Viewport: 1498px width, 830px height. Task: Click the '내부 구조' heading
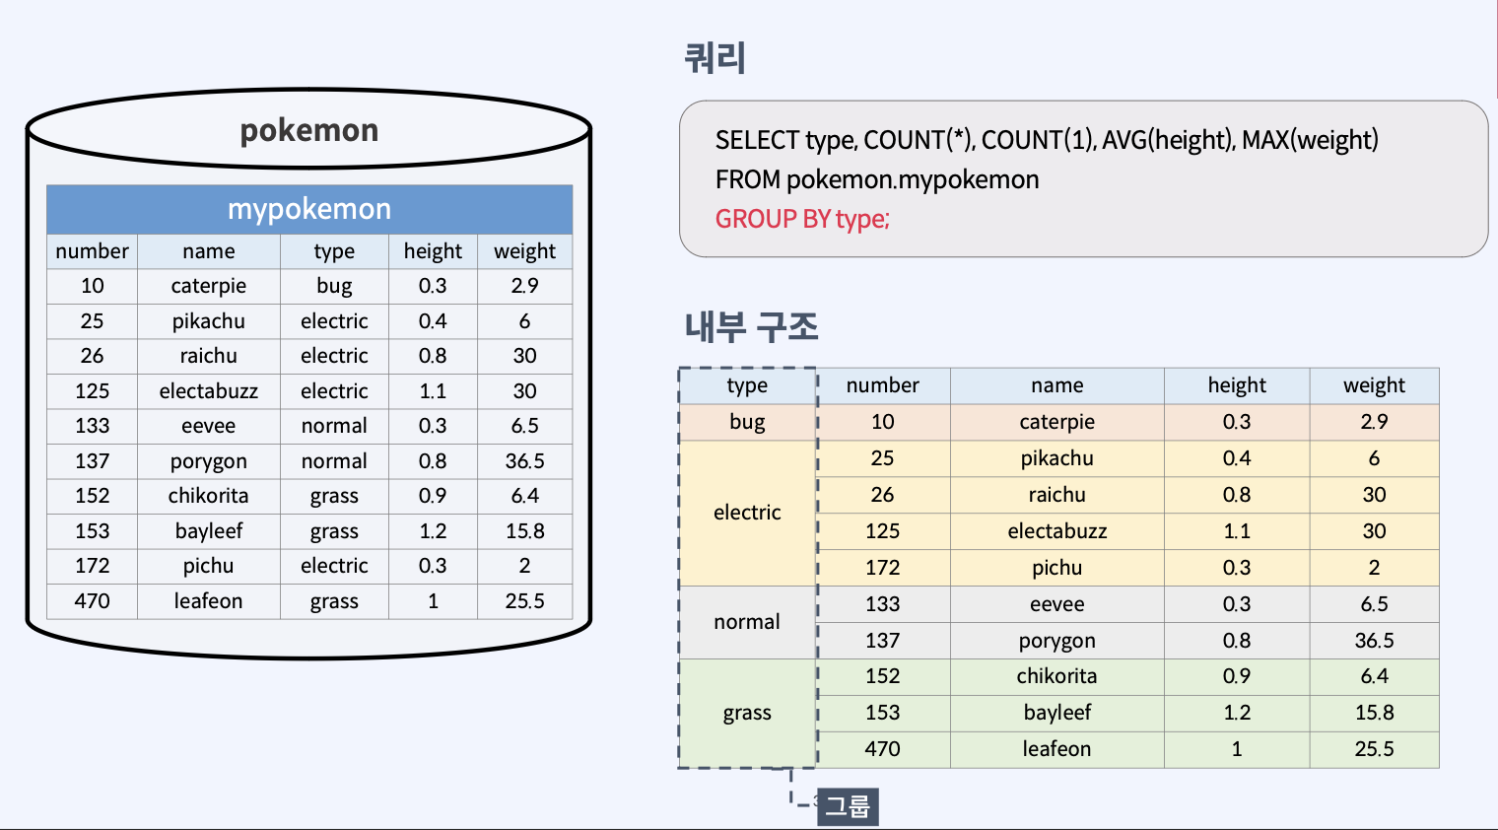pos(752,326)
